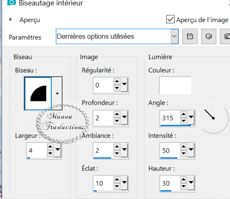
Task: Select the Biseau bevel shape thumbnail
Action: 38,94
